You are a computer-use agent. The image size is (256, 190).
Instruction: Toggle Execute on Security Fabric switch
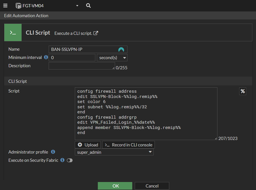[x=70, y=160]
